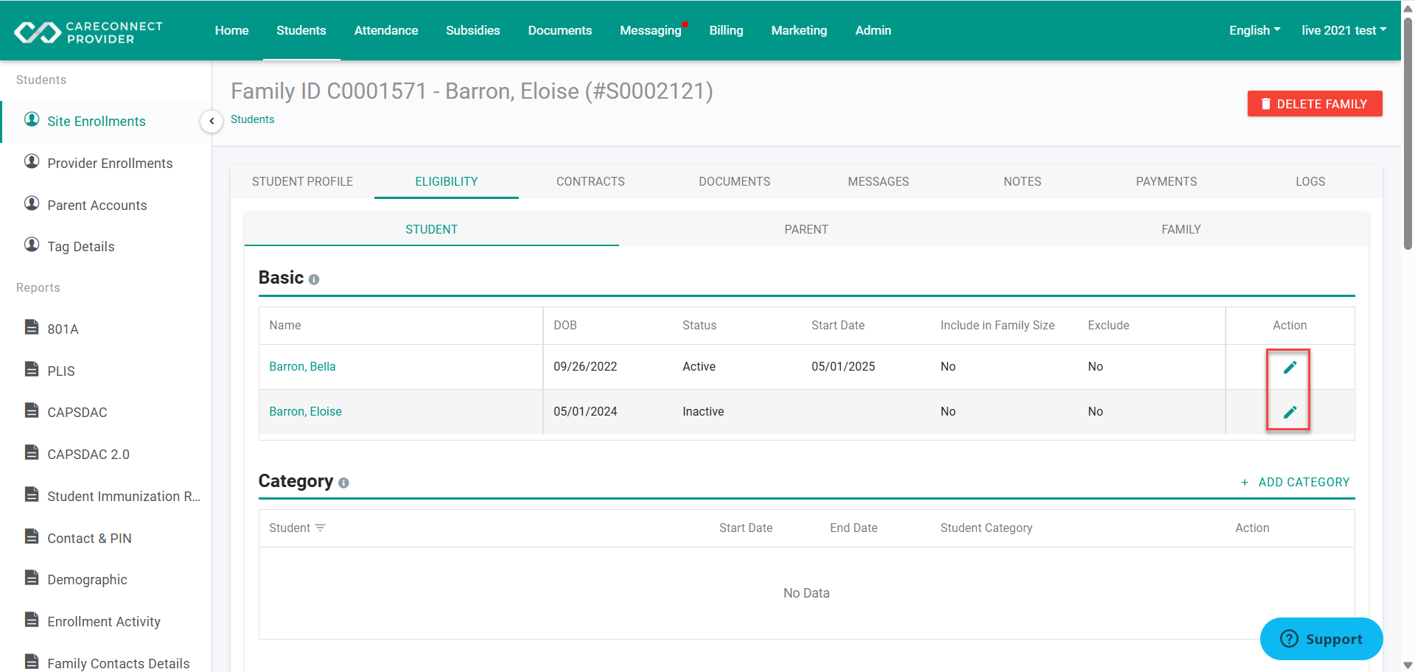Screen dimensions: 1415x672
Task: Select the Eligibility tab
Action: coord(447,181)
